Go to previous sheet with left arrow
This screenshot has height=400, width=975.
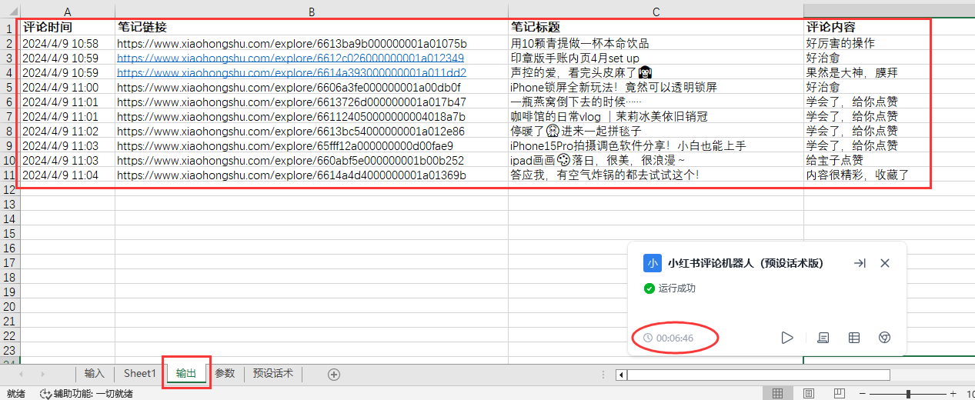coord(21,374)
